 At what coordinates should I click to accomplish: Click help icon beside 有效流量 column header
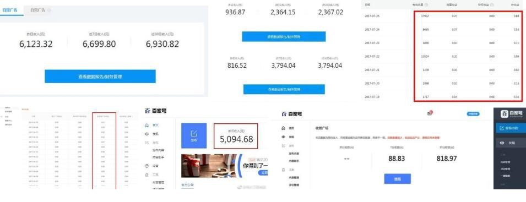tap(426, 5)
